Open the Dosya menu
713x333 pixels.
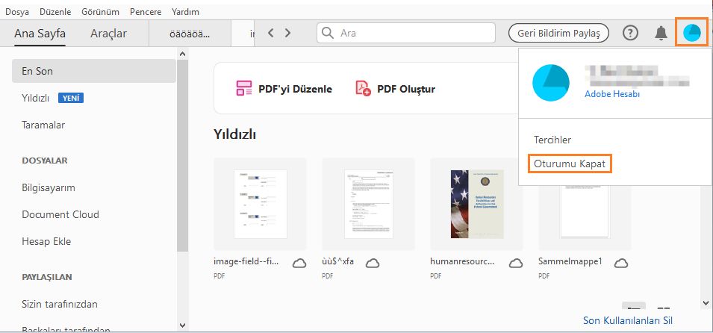point(17,12)
